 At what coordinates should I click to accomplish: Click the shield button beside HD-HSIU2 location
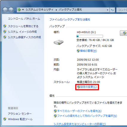click(123, 33)
